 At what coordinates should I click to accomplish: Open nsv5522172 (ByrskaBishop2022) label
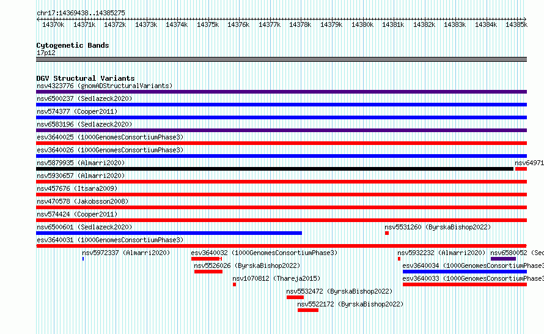coord(350,304)
